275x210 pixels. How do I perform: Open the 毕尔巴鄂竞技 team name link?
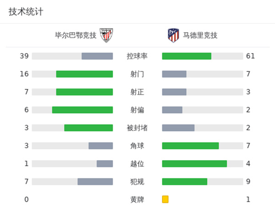click(76, 35)
